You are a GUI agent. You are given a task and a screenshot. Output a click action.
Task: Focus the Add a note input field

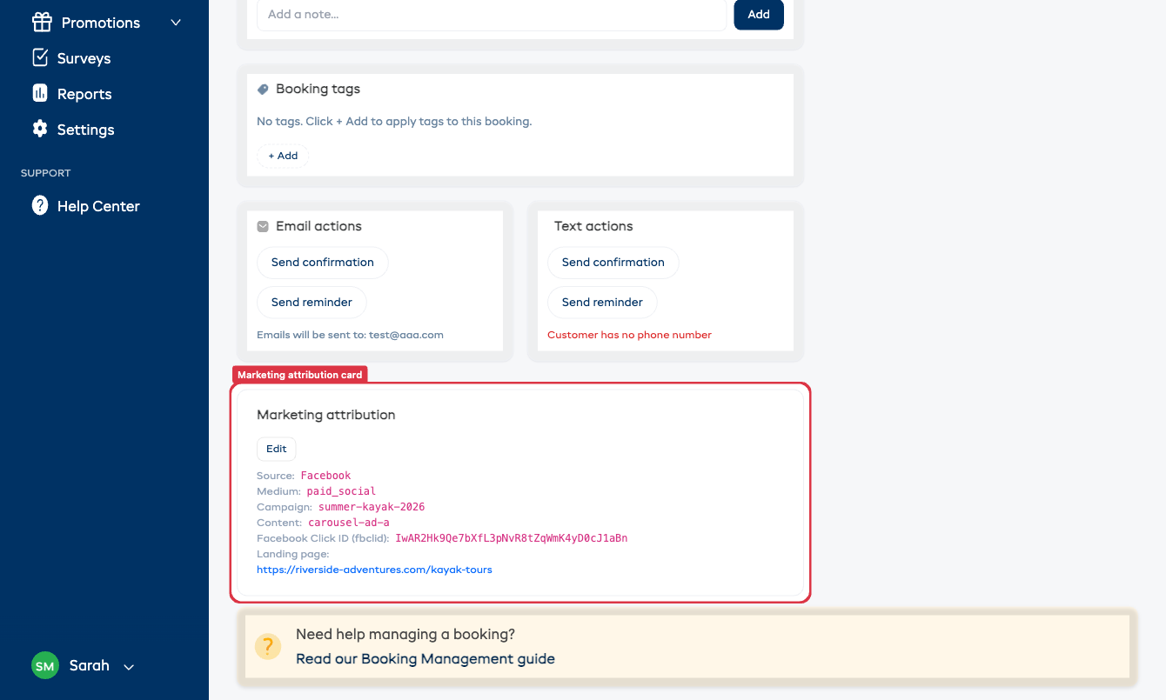(492, 14)
